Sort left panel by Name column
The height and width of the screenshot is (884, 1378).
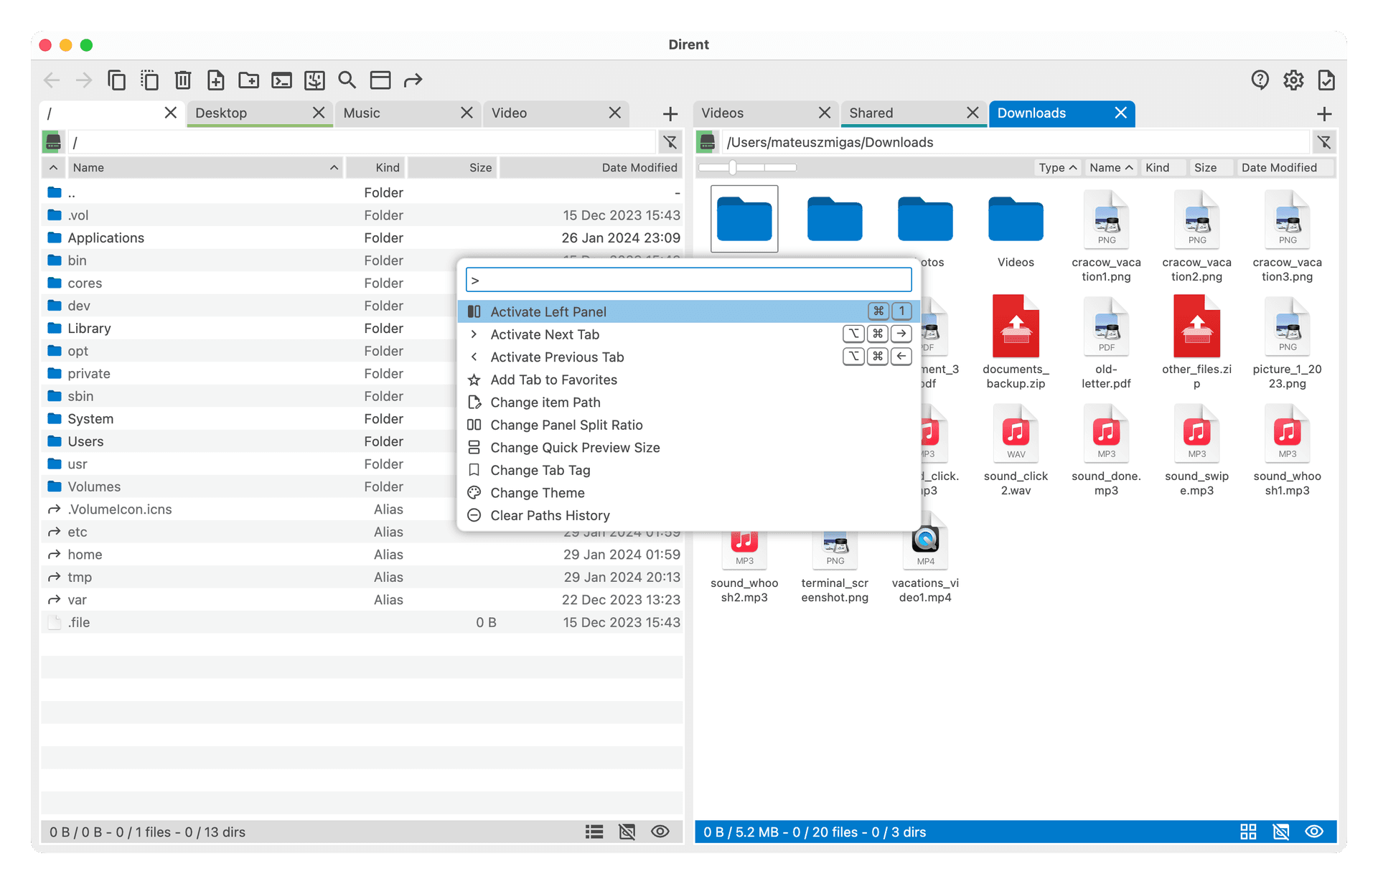[x=205, y=167]
